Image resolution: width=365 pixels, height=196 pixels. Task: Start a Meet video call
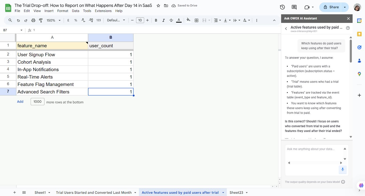tap(307, 7)
